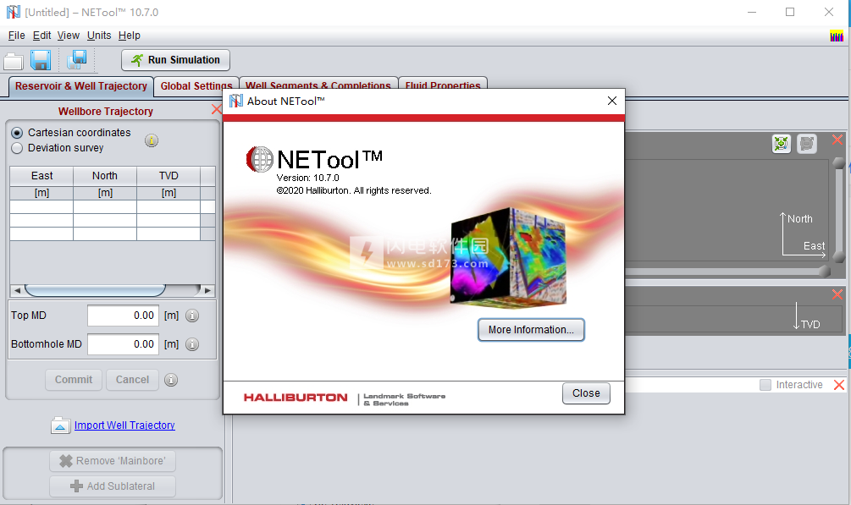
Task: Click the North column header in the table
Action: point(105,176)
